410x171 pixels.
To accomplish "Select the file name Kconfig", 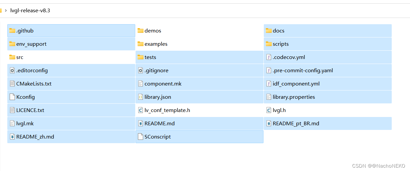I will click(x=26, y=97).
